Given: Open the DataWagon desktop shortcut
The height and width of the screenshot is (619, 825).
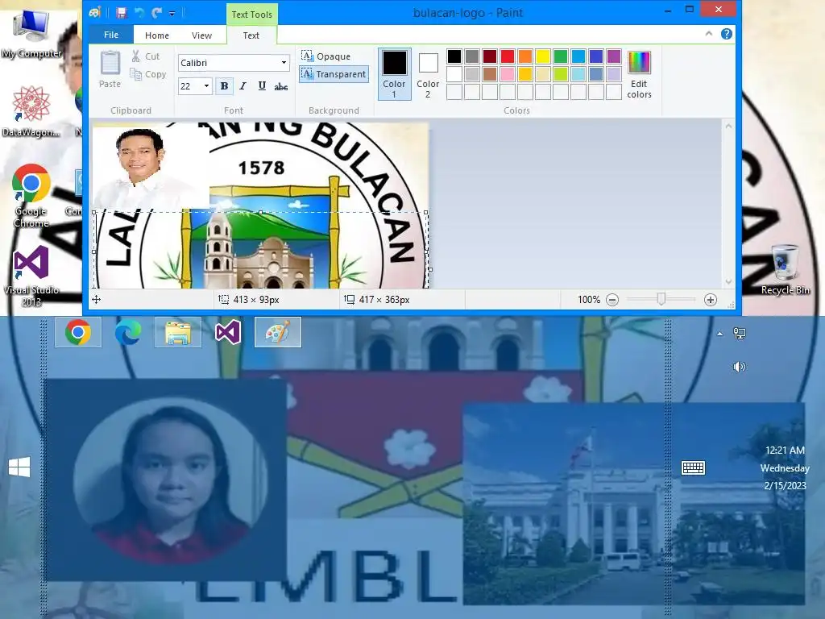Looking at the screenshot, I should pyautogui.click(x=31, y=111).
